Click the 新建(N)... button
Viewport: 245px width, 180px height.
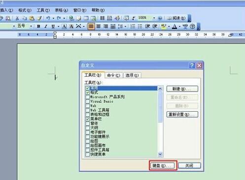(x=182, y=89)
